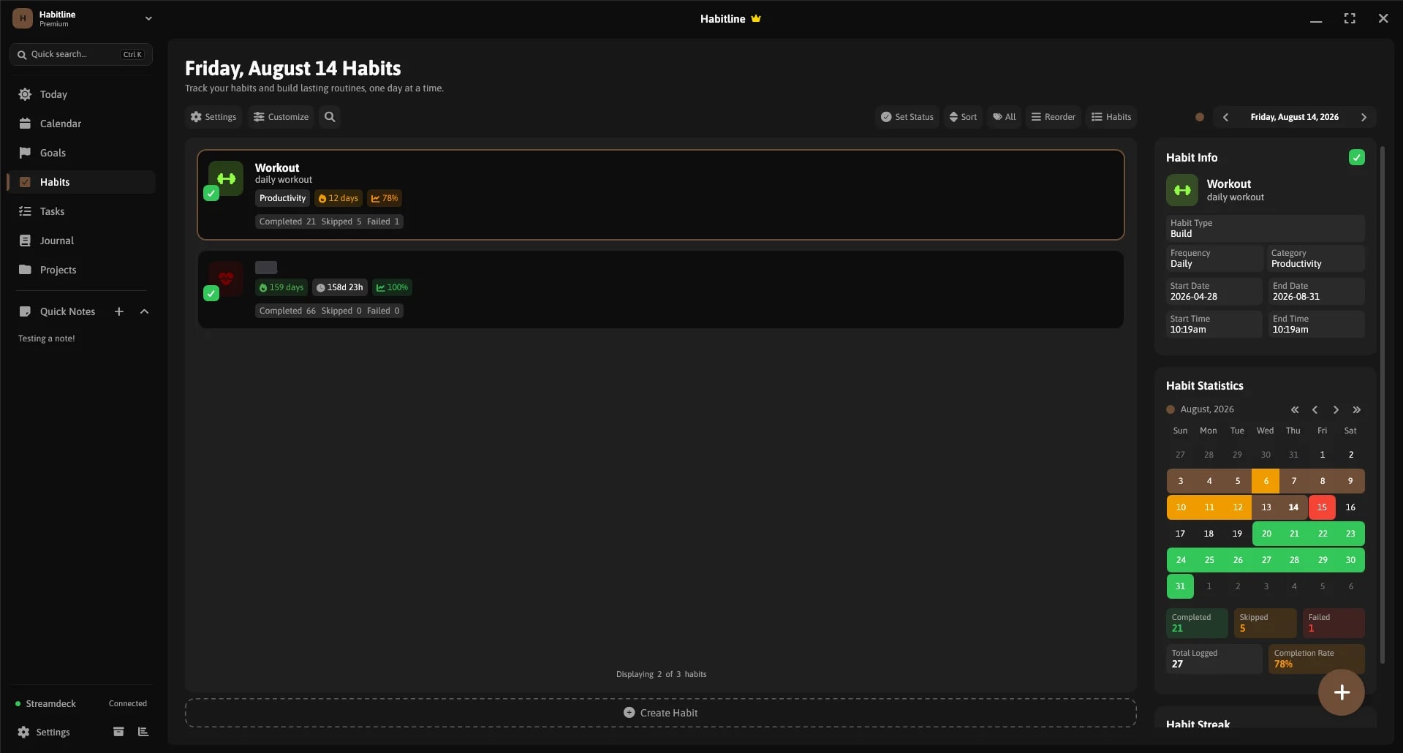Screen dimensions: 1403x753
Task: Open the sidebar Settings at the bottom
Action: [x=45, y=732]
